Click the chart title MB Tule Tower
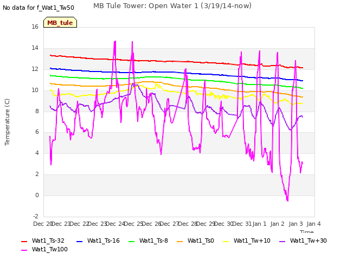The image size is (347, 260). click(172, 6)
